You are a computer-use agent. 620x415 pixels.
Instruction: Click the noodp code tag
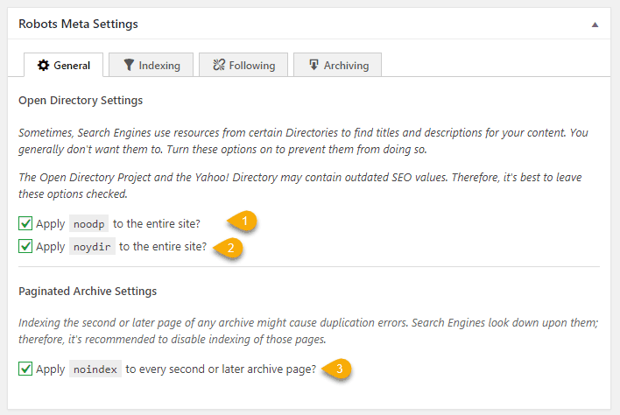coord(88,224)
